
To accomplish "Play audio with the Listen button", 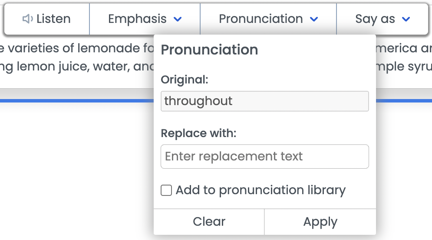I will tap(47, 19).
